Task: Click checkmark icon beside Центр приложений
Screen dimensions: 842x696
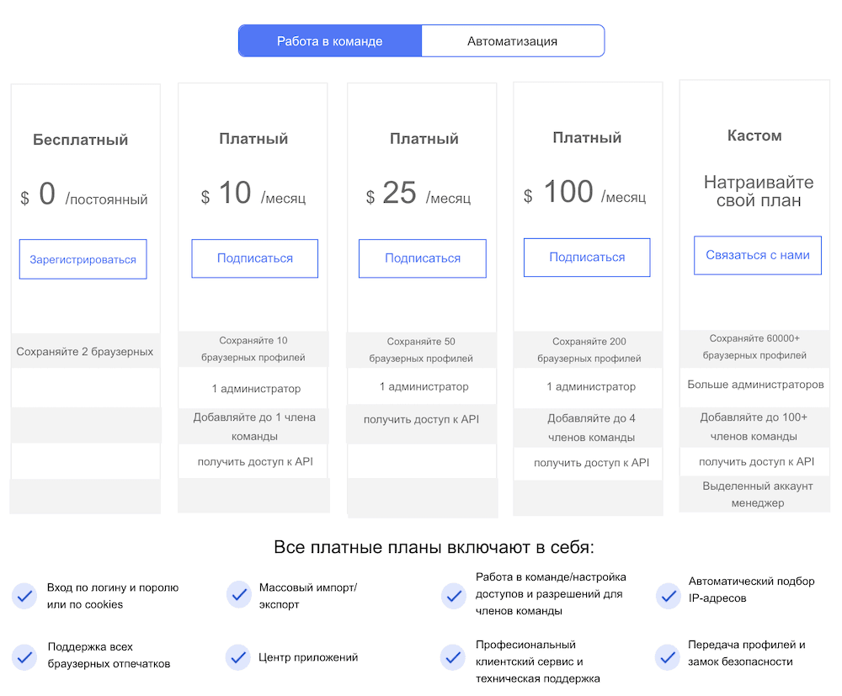Action: point(238,657)
